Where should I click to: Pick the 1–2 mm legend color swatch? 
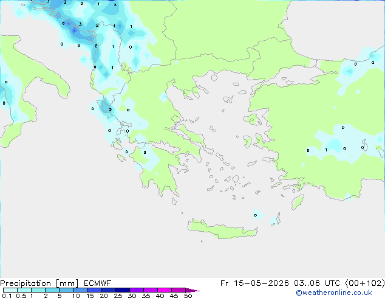[x=38, y=290]
